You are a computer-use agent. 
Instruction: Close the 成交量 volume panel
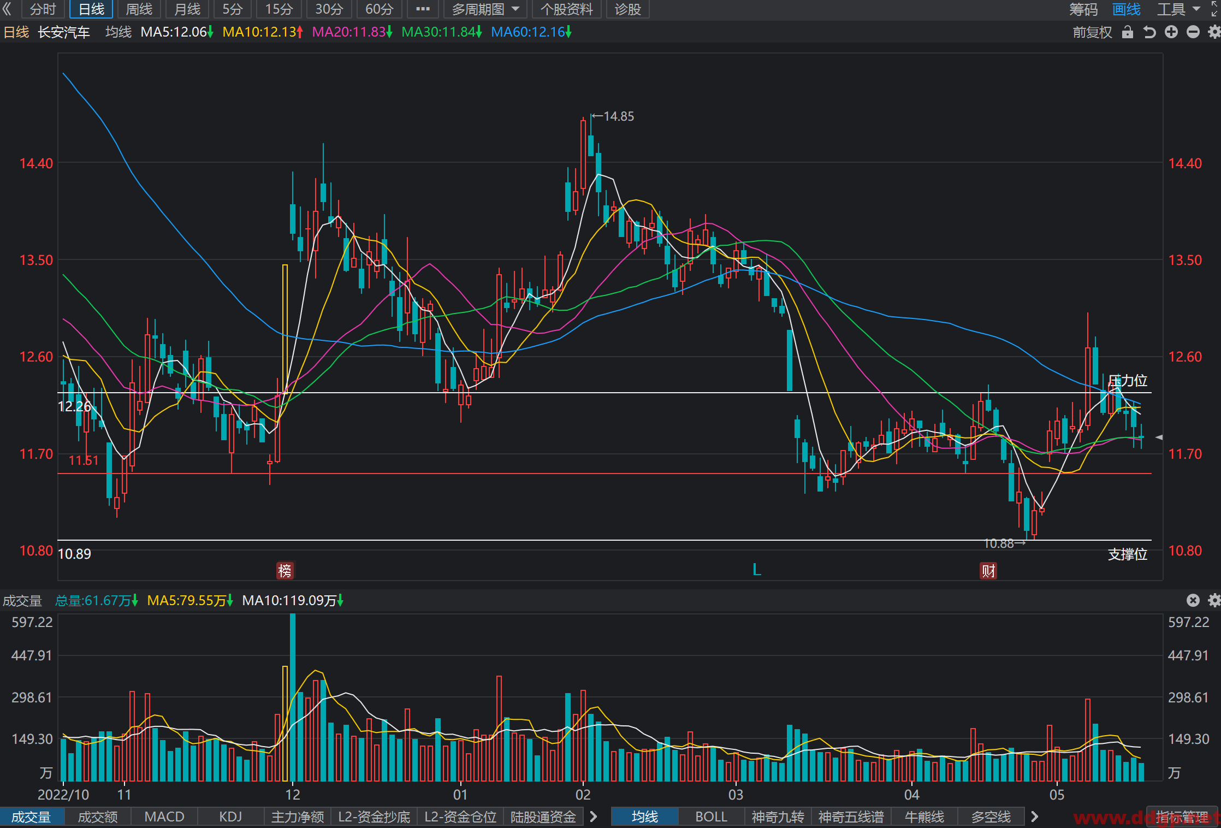(1193, 600)
